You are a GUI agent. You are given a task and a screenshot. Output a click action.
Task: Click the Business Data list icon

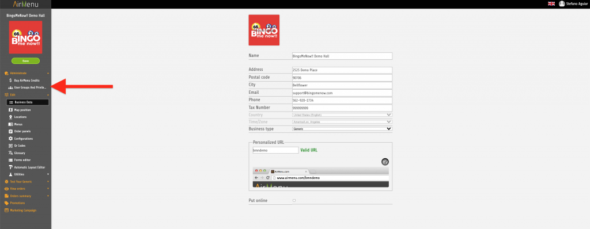pos(10,102)
